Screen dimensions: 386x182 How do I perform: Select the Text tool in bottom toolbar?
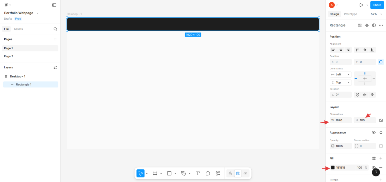click(x=198, y=173)
